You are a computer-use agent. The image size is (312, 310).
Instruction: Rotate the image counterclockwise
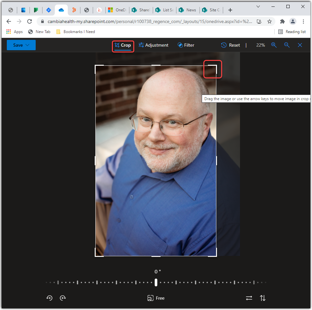pyautogui.click(x=49, y=298)
